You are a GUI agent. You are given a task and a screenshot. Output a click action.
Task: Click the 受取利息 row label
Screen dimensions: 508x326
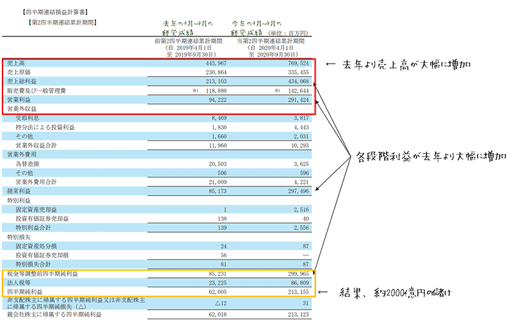[27, 118]
